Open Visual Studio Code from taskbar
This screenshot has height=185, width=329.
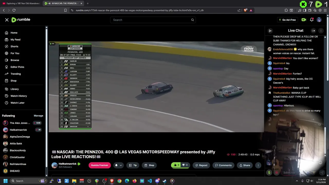150,181
